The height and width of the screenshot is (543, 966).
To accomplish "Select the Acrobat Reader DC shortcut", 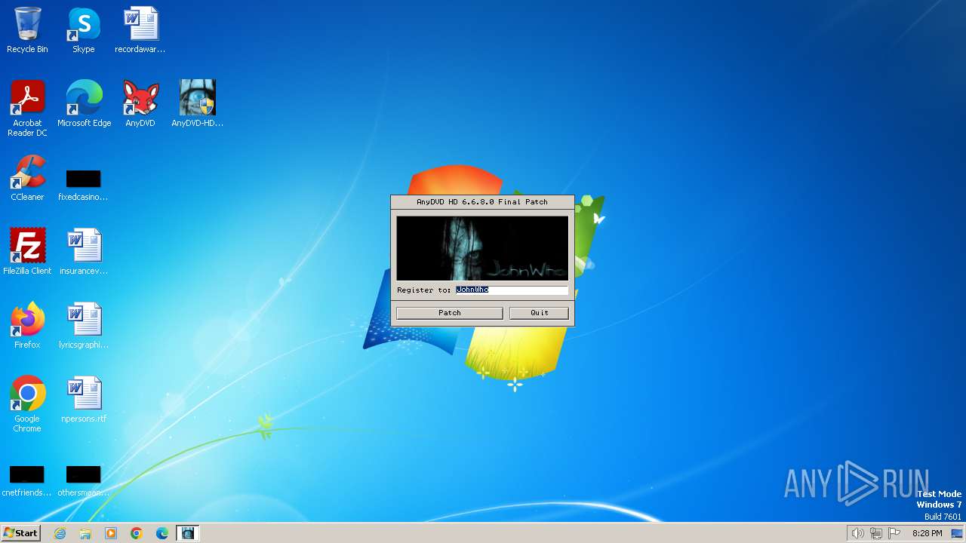I will click(27, 109).
